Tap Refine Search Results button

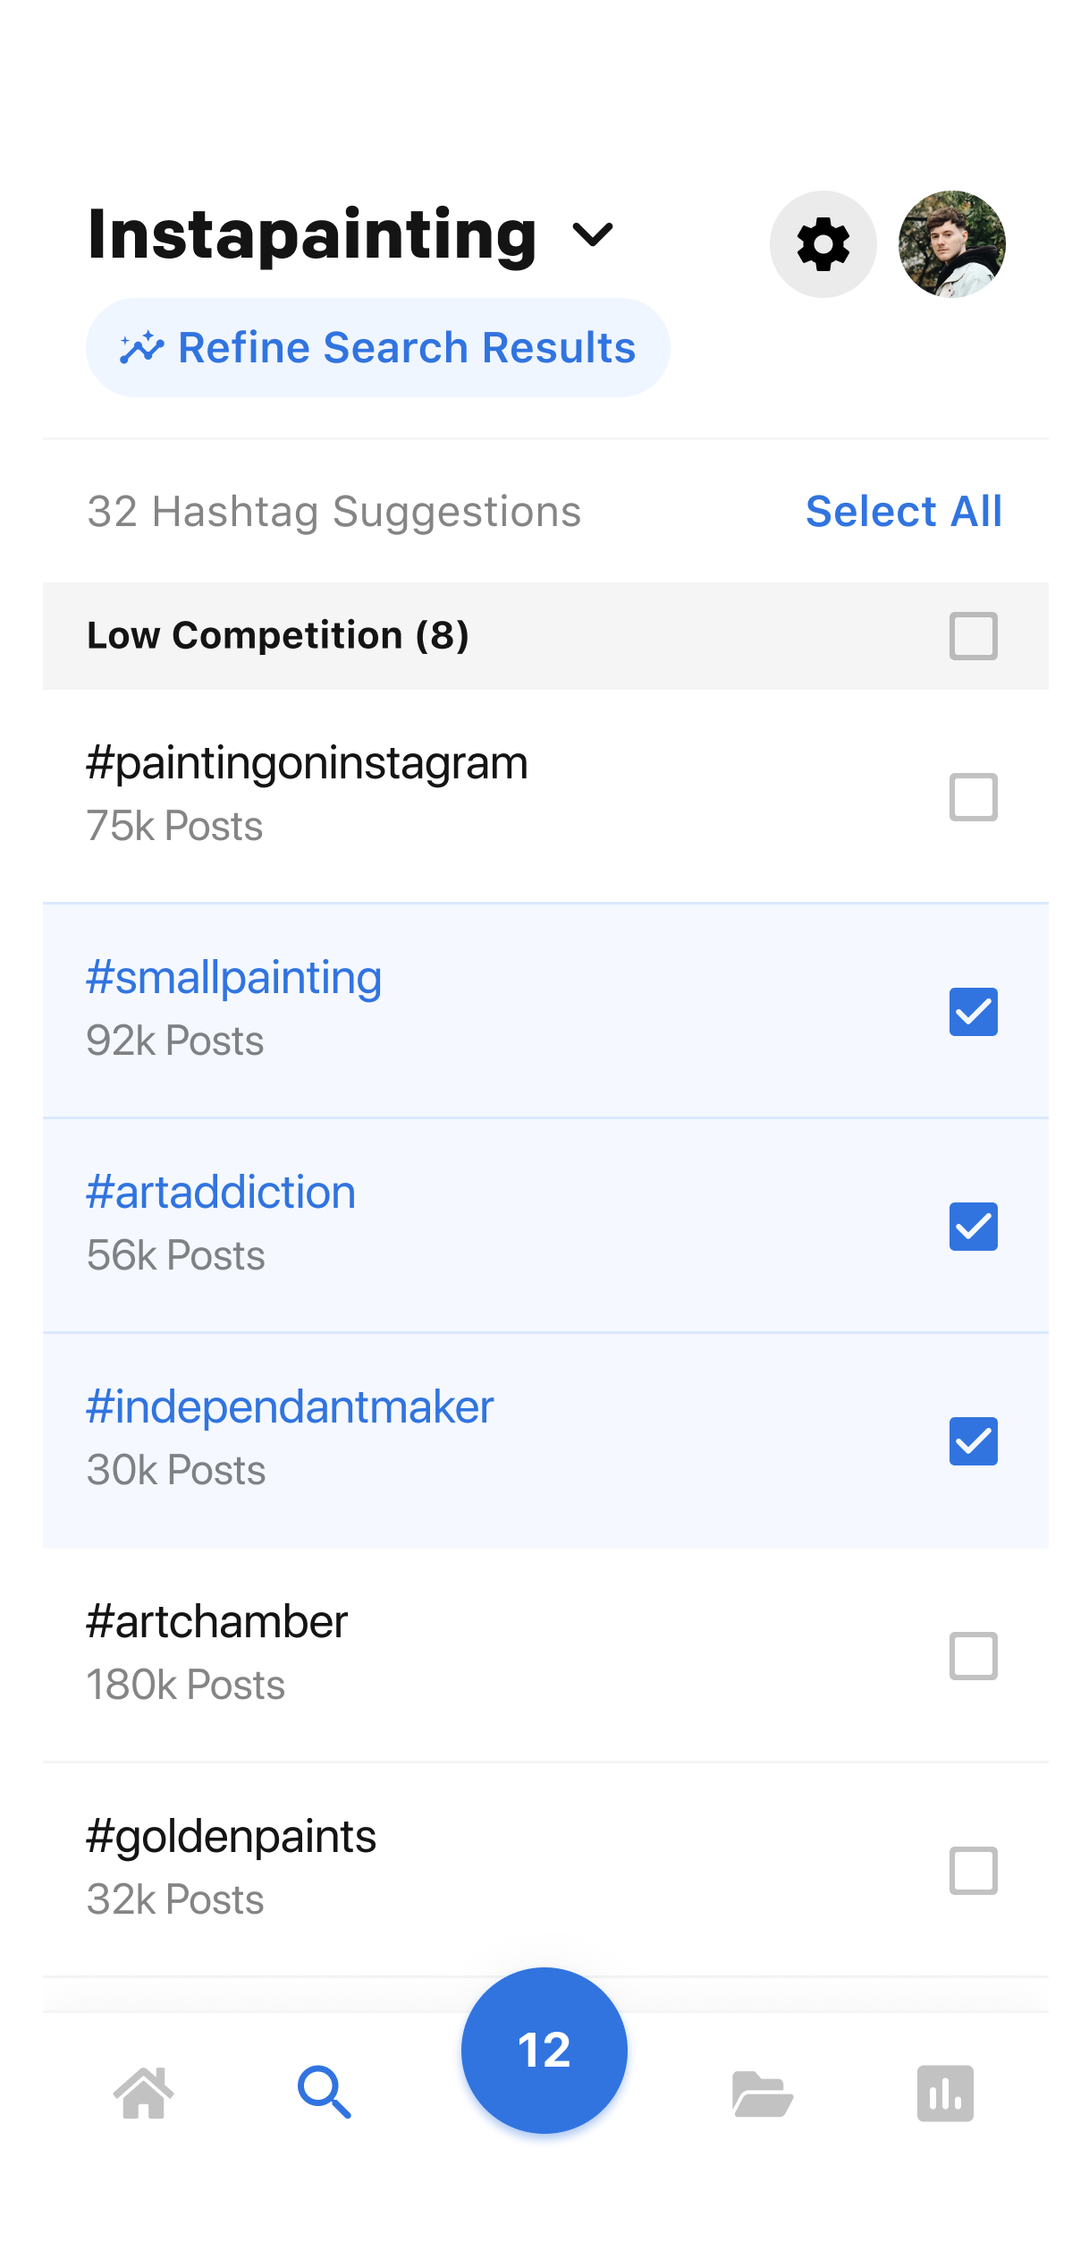[377, 347]
